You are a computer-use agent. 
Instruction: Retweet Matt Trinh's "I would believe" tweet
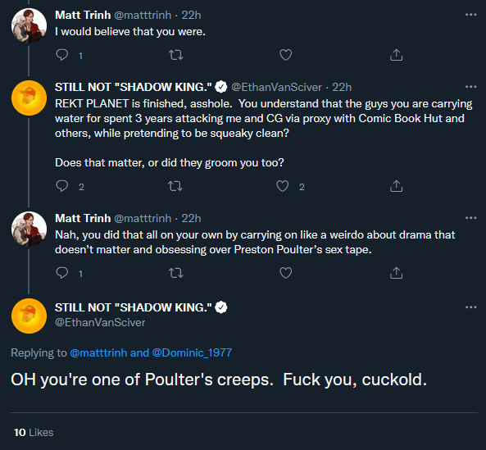click(175, 55)
